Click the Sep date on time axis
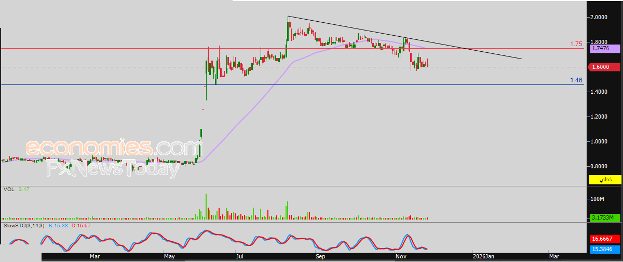 pyautogui.click(x=320, y=256)
